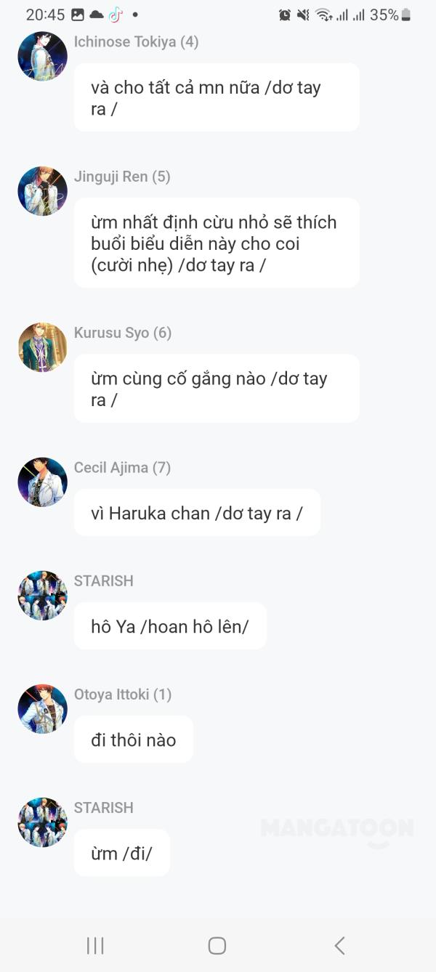Tap the alarm icon in status bar
436x972 pixels.
click(x=285, y=15)
